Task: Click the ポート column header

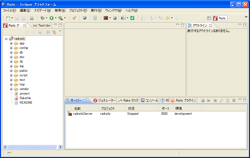Action: [x=166, y=109]
